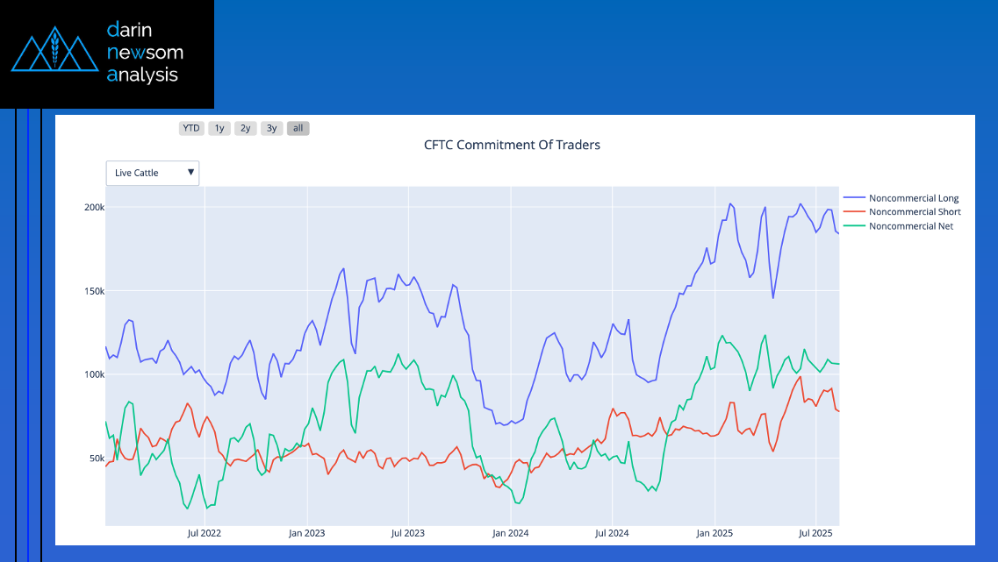The image size is (998, 562).
Task: Show the full range with all button
Action: pos(298,128)
